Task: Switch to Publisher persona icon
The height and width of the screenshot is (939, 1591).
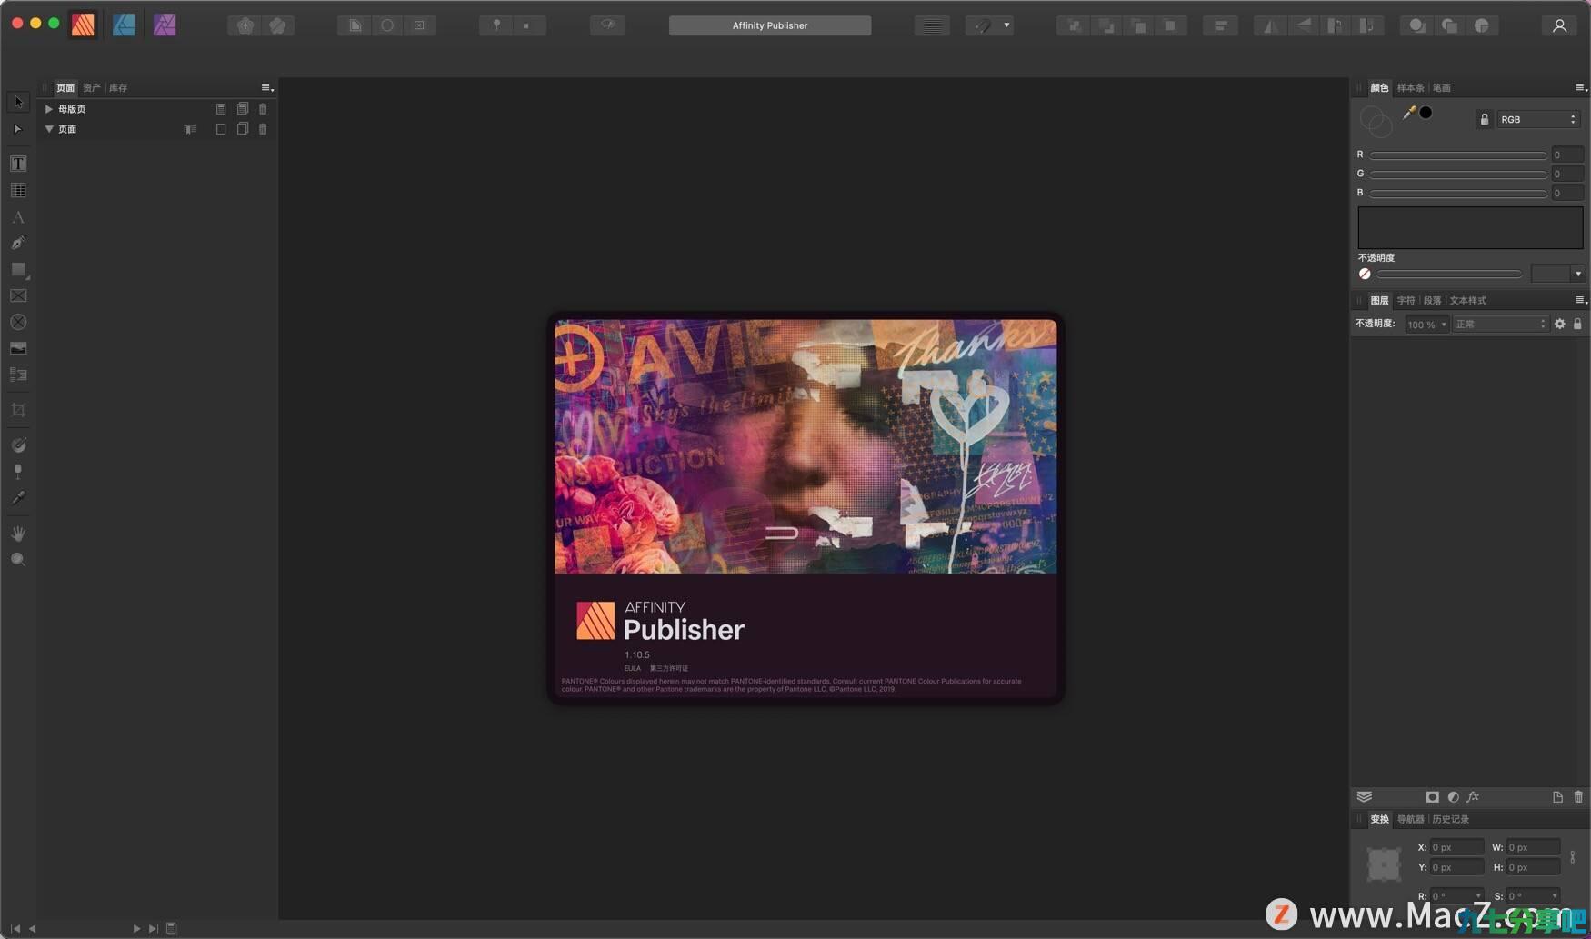Action: (x=83, y=25)
